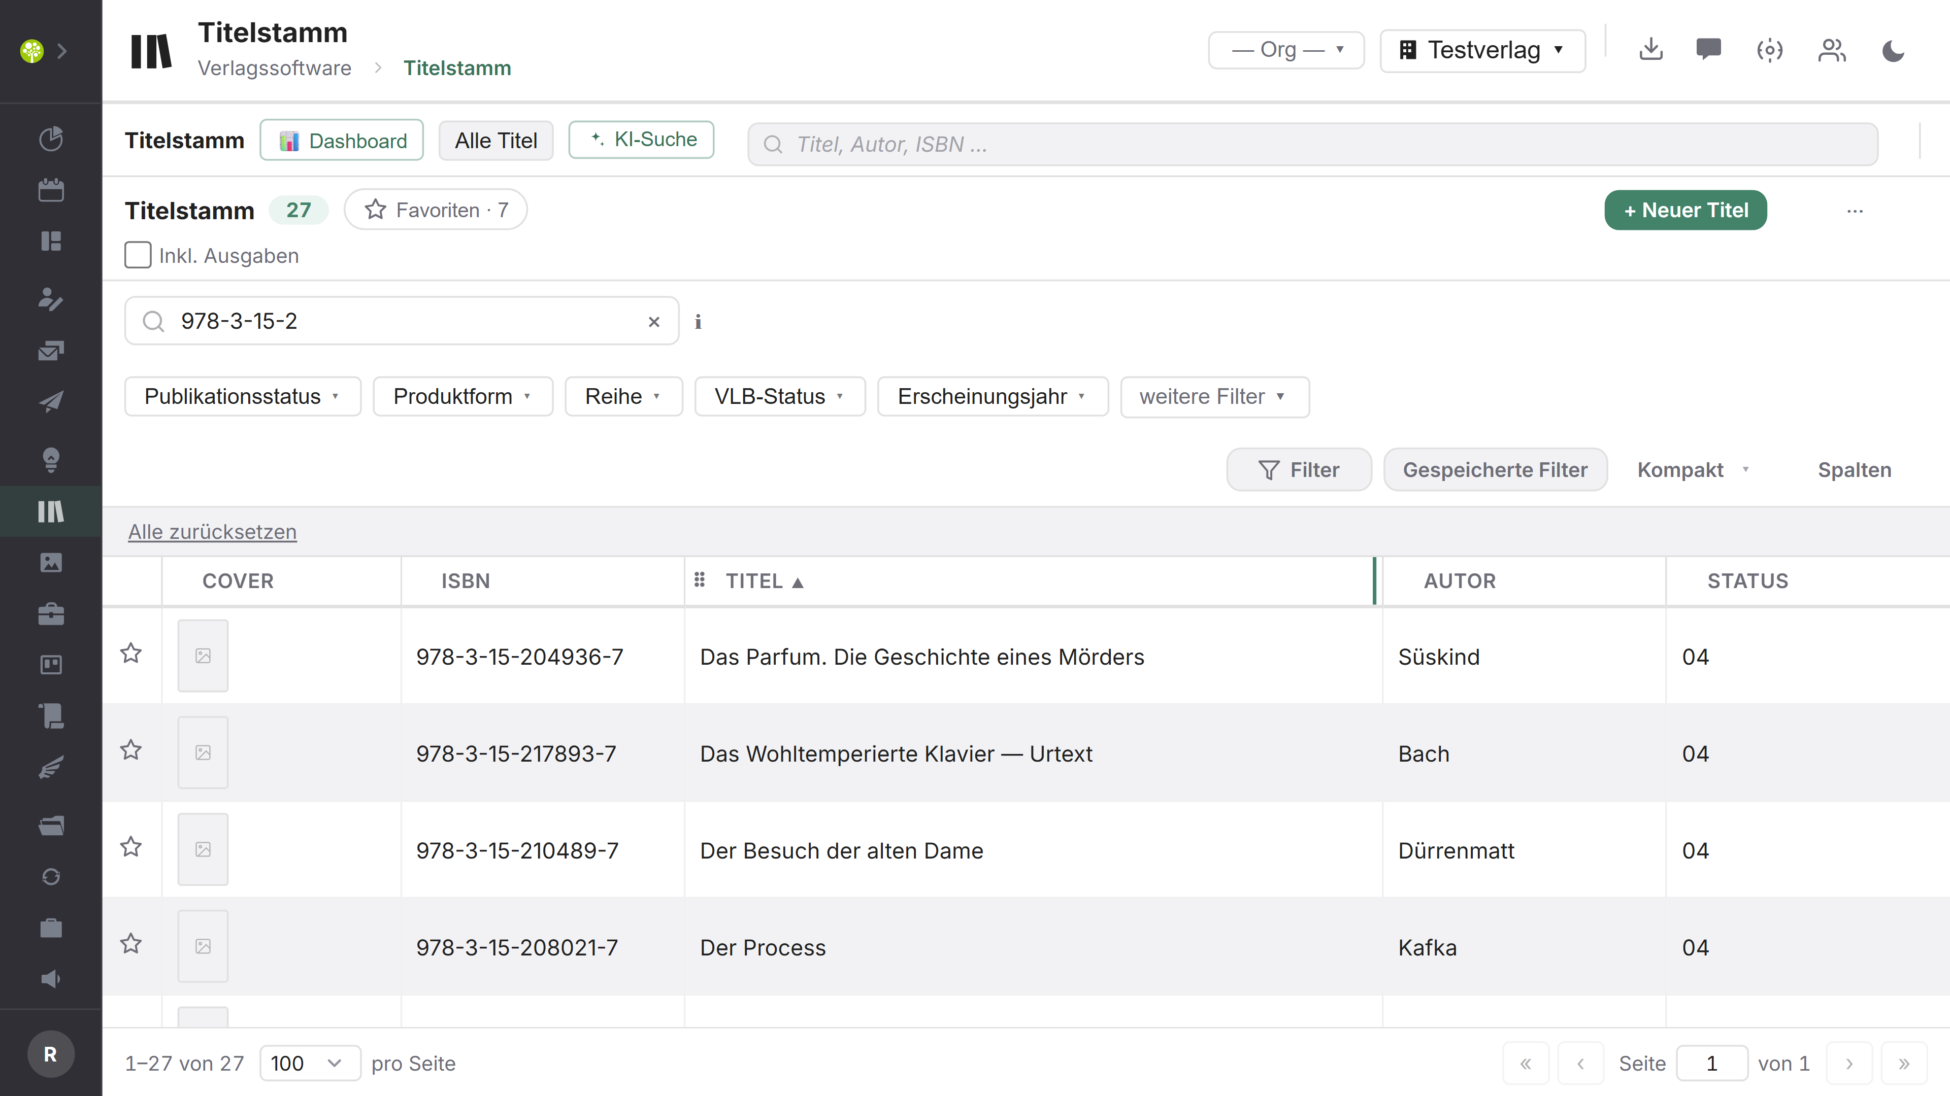Change the 100 per page selector
This screenshot has height=1096, width=1950.
310,1063
